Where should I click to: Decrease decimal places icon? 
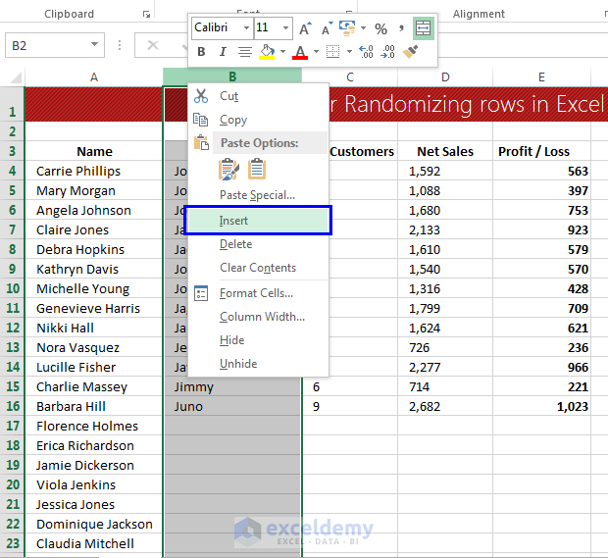click(x=388, y=52)
